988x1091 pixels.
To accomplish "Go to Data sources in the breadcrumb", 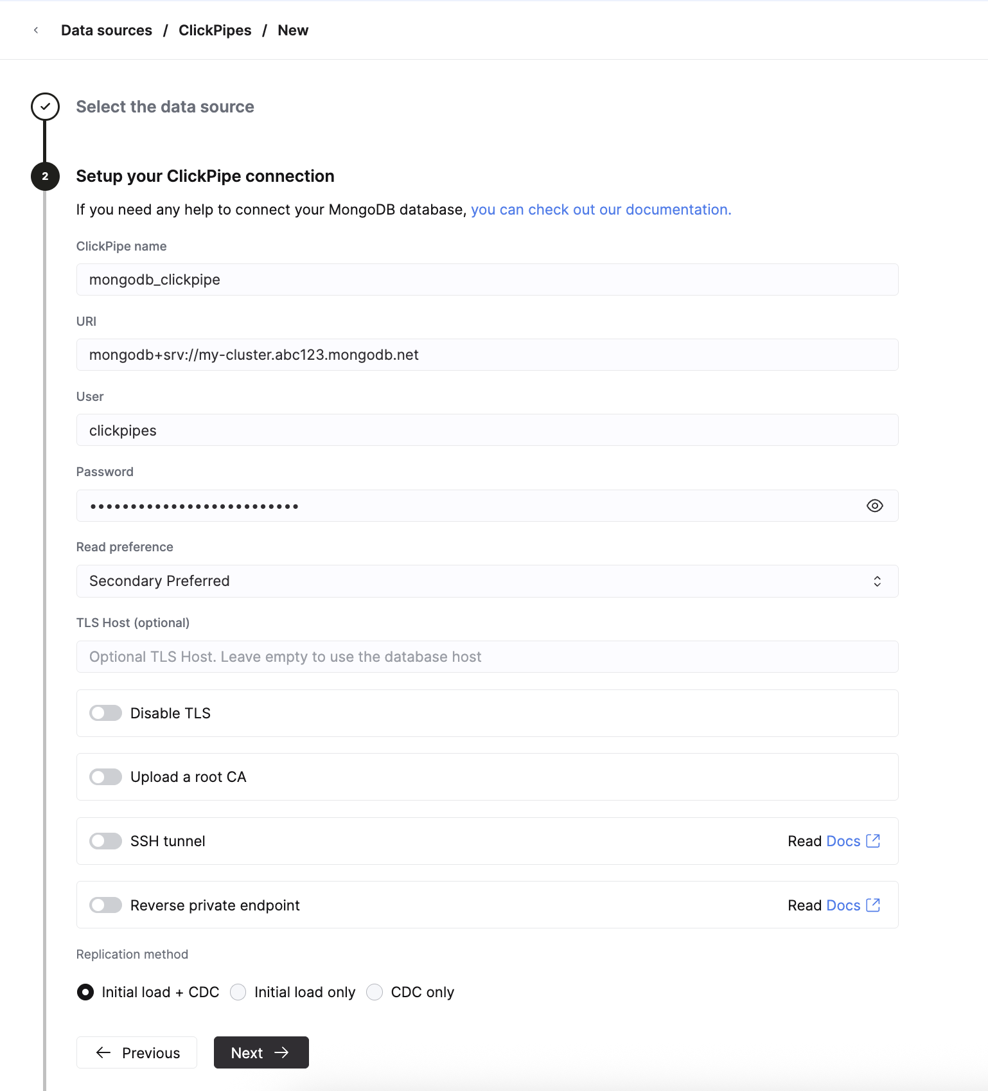I will (x=106, y=30).
